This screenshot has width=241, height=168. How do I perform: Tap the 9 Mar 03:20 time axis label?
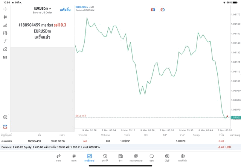pyautogui.click(x=147, y=130)
